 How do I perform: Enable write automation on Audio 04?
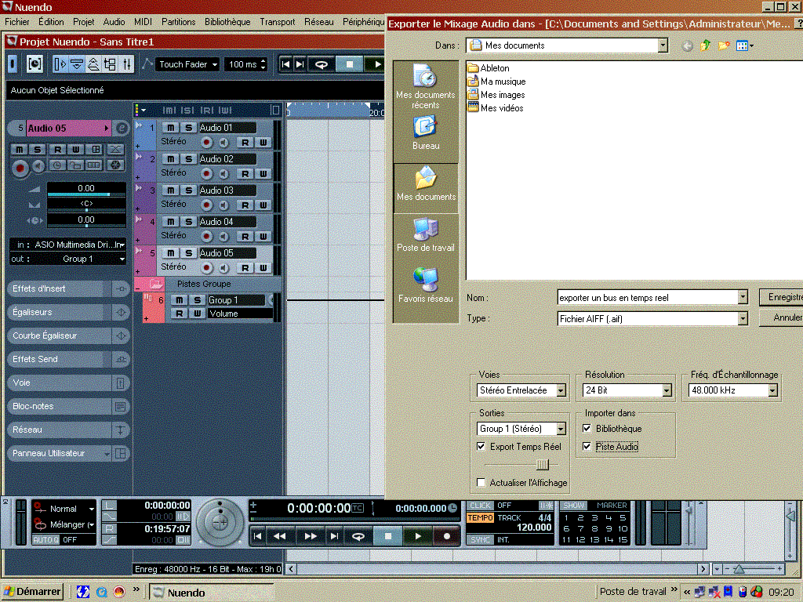click(x=263, y=236)
